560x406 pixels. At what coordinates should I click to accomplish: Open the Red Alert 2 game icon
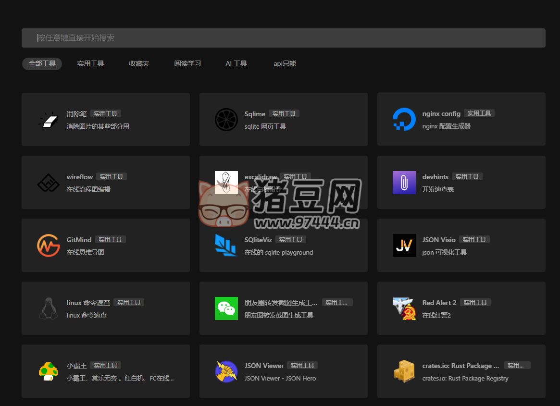point(404,308)
